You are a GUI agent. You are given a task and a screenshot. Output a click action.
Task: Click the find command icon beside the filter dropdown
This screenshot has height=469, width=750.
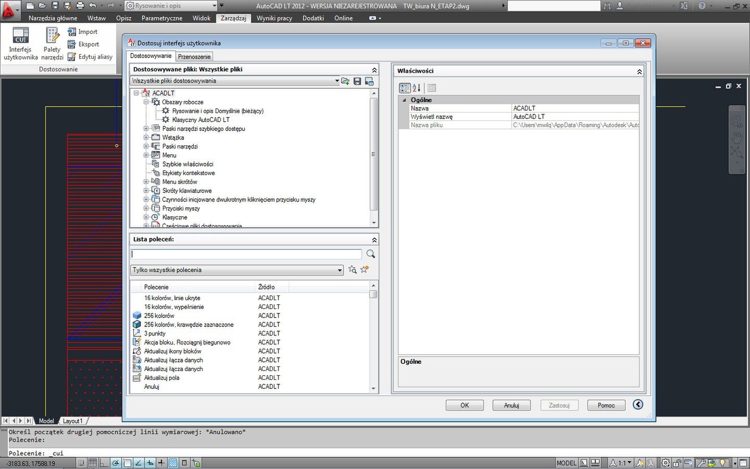click(353, 269)
